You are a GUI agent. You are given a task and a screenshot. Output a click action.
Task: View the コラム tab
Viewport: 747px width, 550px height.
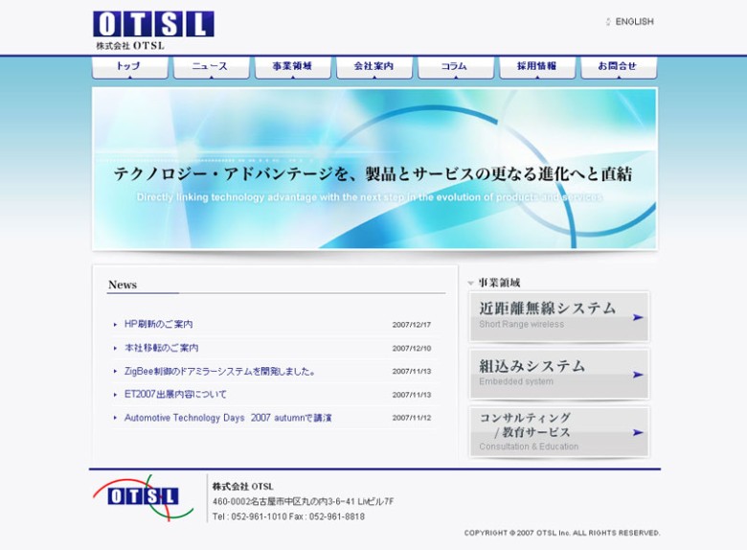pyautogui.click(x=455, y=67)
